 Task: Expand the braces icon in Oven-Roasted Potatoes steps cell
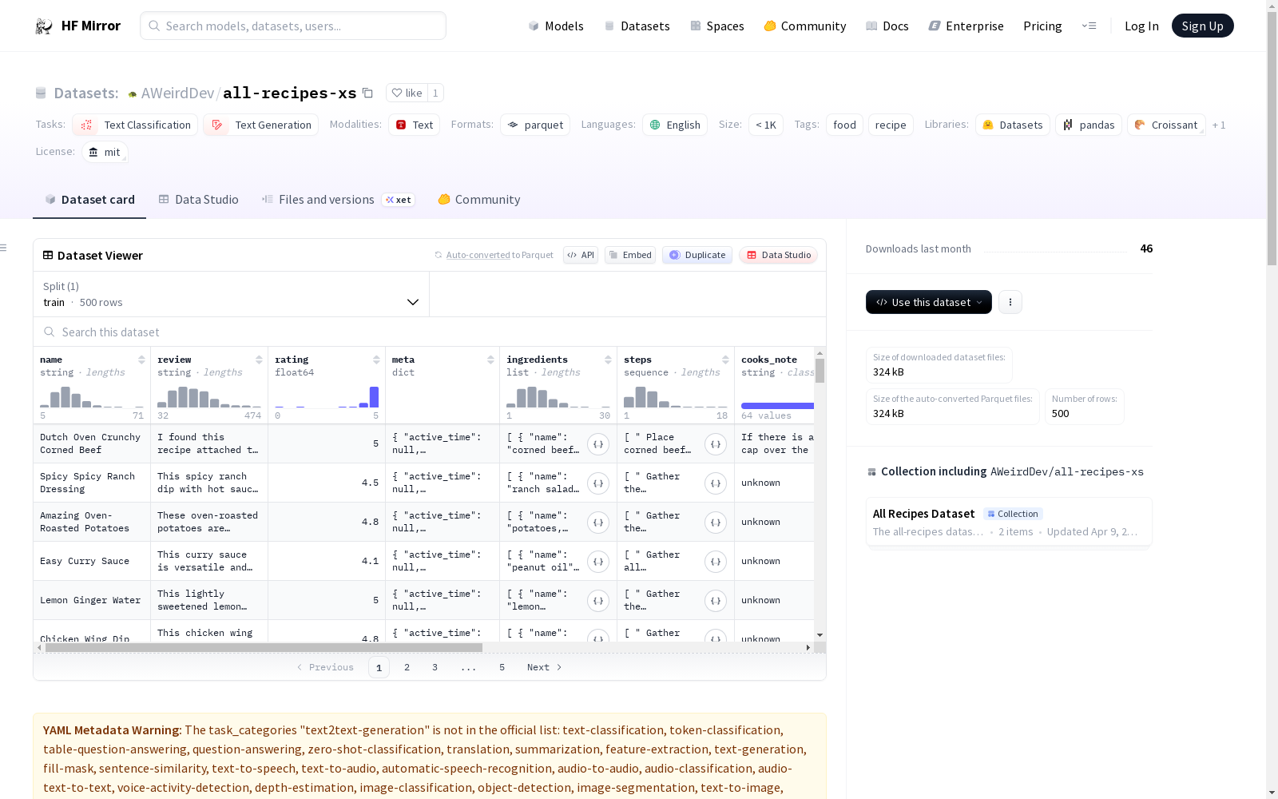click(x=716, y=523)
